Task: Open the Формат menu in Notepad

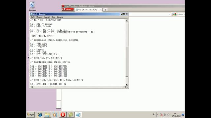Action: (x=47, y=17)
